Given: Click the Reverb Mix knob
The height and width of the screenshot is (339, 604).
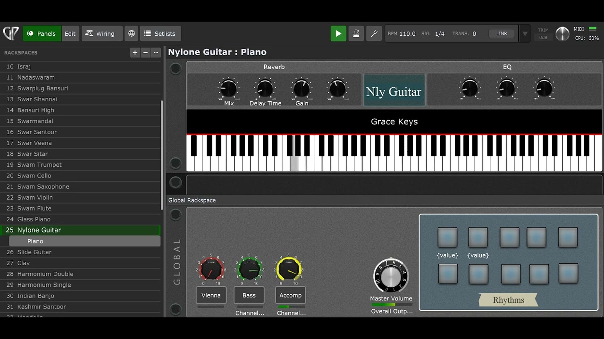Looking at the screenshot, I should click(228, 88).
